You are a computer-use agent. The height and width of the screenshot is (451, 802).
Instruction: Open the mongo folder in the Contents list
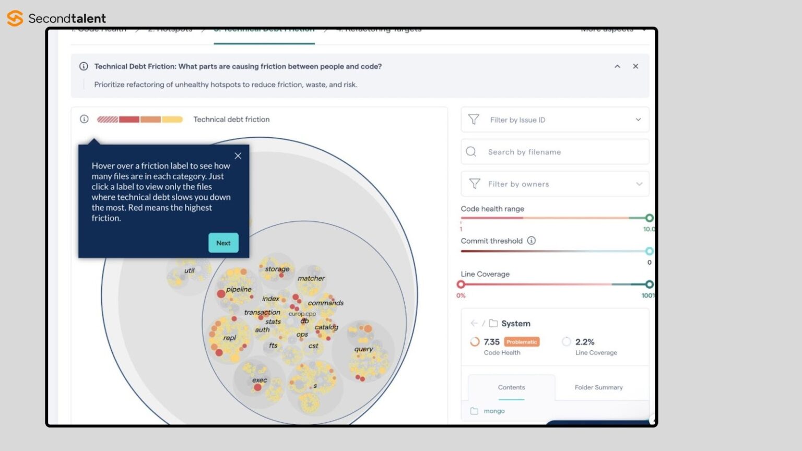[494, 411]
